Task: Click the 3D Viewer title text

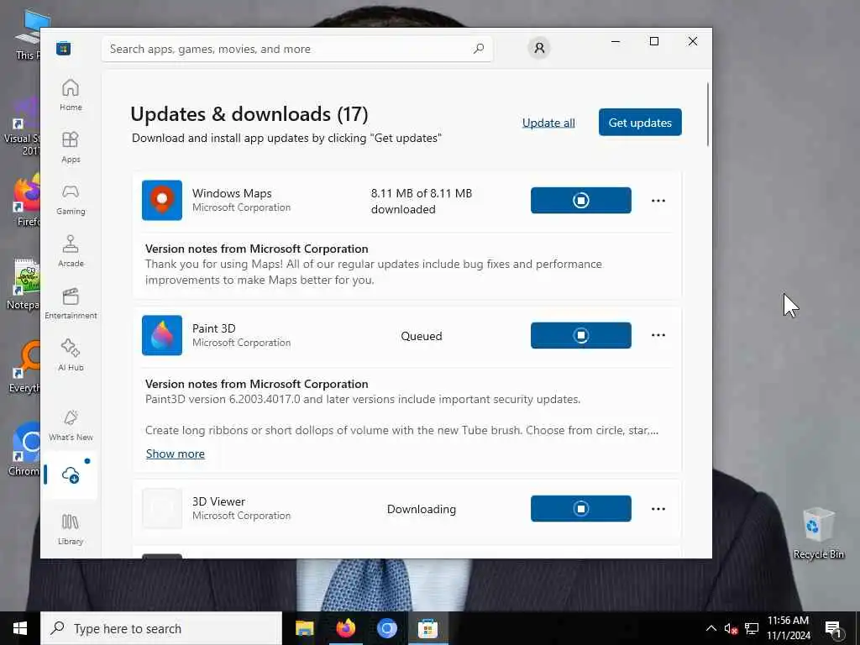Action: point(218,501)
